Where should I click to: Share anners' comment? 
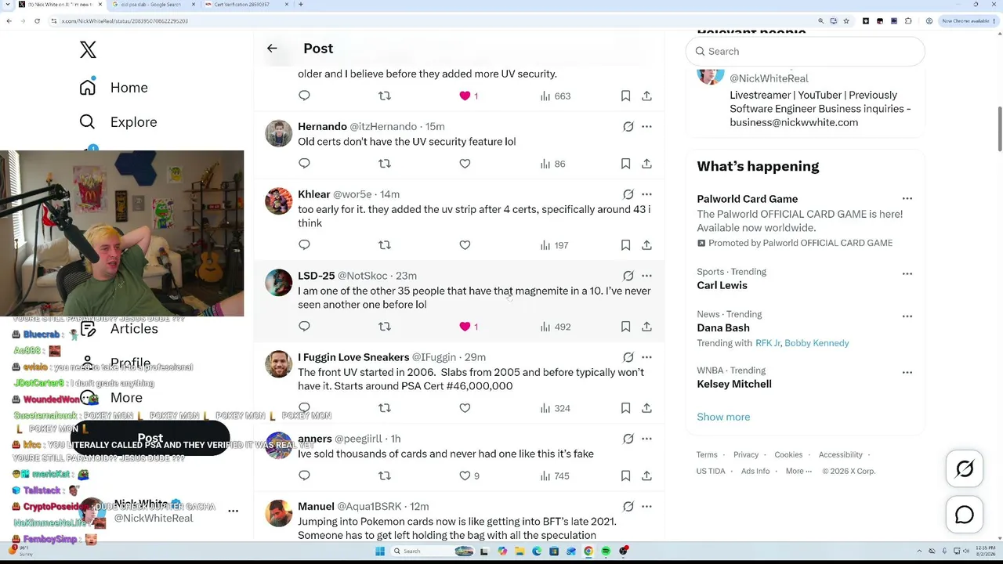pyautogui.click(x=646, y=475)
